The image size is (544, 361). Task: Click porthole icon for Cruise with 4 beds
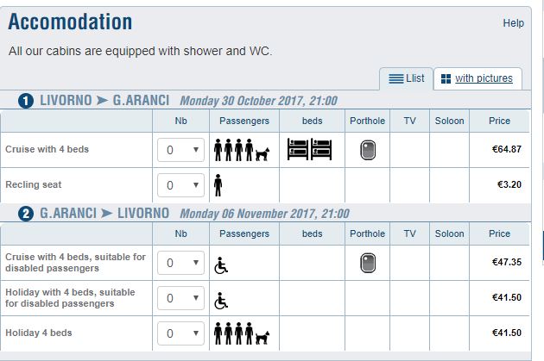point(368,150)
